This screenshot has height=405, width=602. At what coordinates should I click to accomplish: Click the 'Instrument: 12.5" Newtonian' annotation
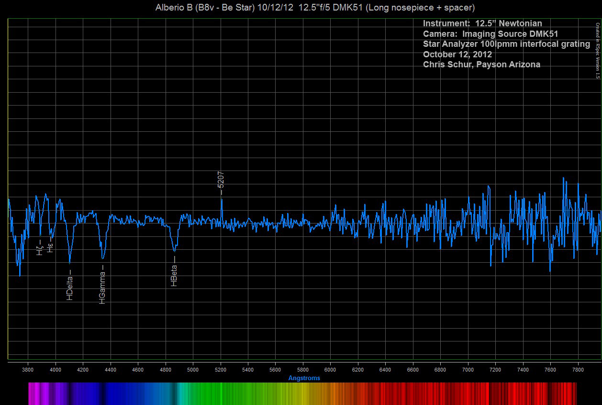click(x=482, y=23)
